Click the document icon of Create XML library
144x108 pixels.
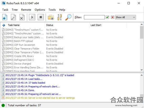(x=3, y=56)
